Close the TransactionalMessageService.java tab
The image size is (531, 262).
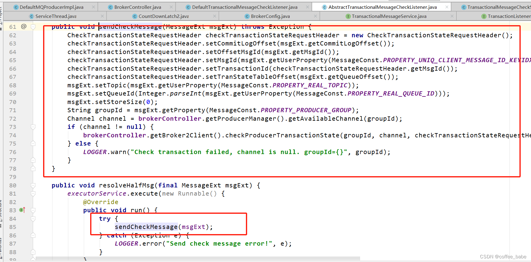coord(452,16)
